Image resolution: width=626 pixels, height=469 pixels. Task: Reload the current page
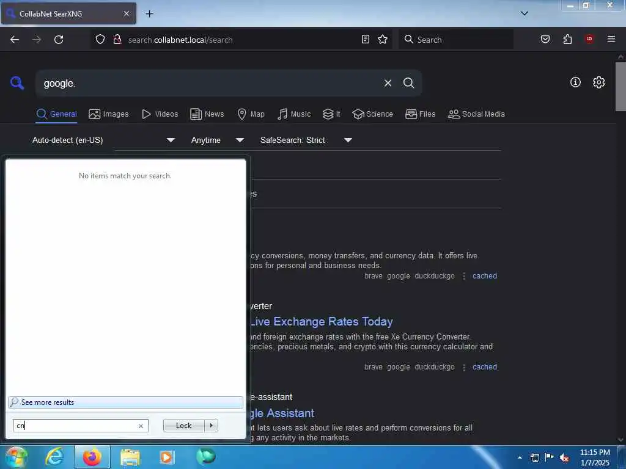pyautogui.click(x=59, y=40)
